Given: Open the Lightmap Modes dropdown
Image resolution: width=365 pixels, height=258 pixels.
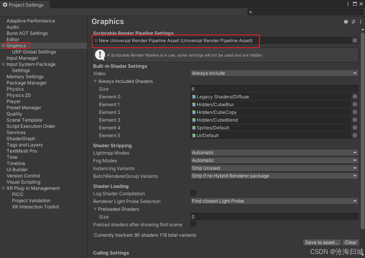Looking at the screenshot, I should (275, 153).
